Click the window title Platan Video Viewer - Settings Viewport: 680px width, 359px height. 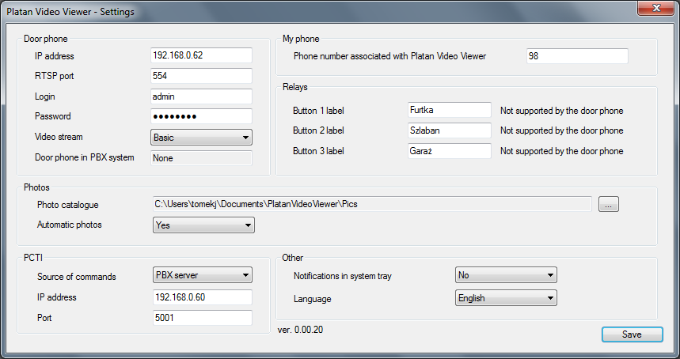[x=70, y=12]
